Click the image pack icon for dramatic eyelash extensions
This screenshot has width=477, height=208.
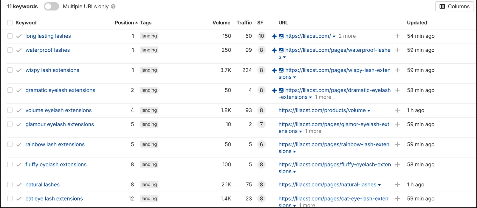tap(281, 90)
